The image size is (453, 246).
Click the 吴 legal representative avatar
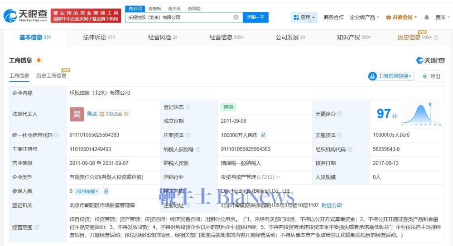(77, 114)
